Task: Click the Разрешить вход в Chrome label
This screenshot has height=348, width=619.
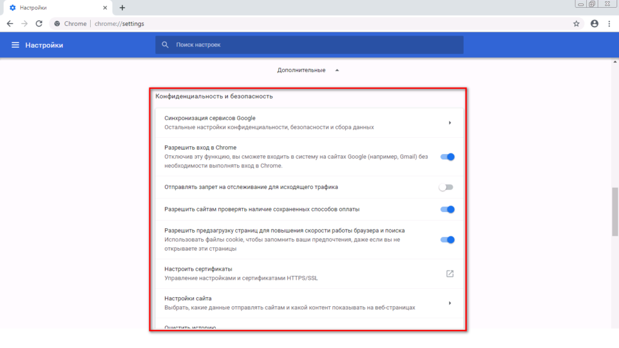Action: (x=200, y=147)
